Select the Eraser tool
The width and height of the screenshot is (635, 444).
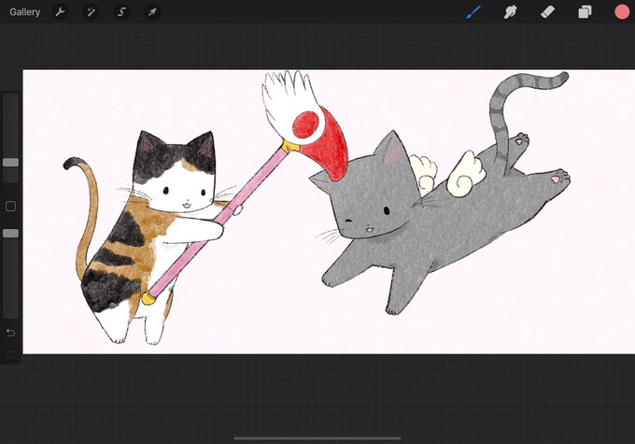pos(547,12)
